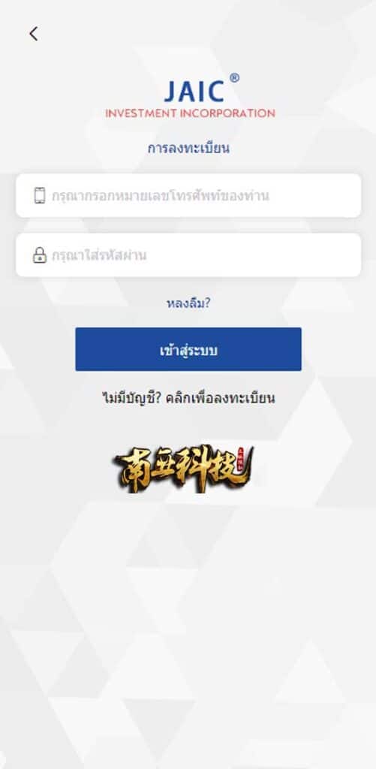Click the red INVESTMENT INCORPORATION subtitle
Viewport: 376px width, 769px height.
tap(190, 113)
